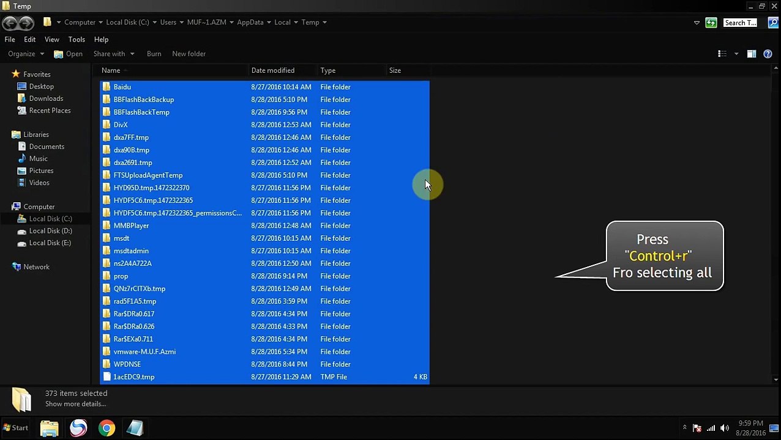Viewport: 781px width, 440px height.
Task: Expand the Users breadcrumb arrow
Action: tap(181, 23)
